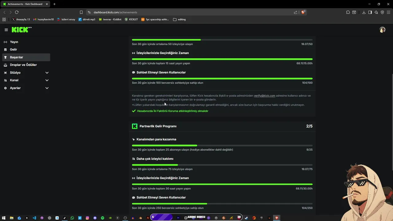Click the 9/25 subscriber count
Image resolution: width=393 pixels, height=221 pixels.
click(x=309, y=150)
